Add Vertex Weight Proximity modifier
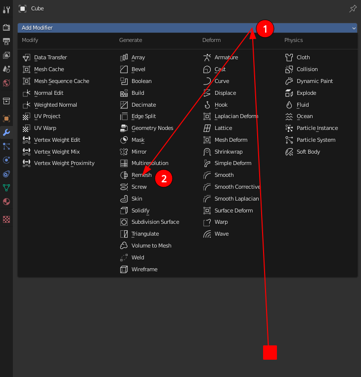361x377 pixels. tap(58, 163)
